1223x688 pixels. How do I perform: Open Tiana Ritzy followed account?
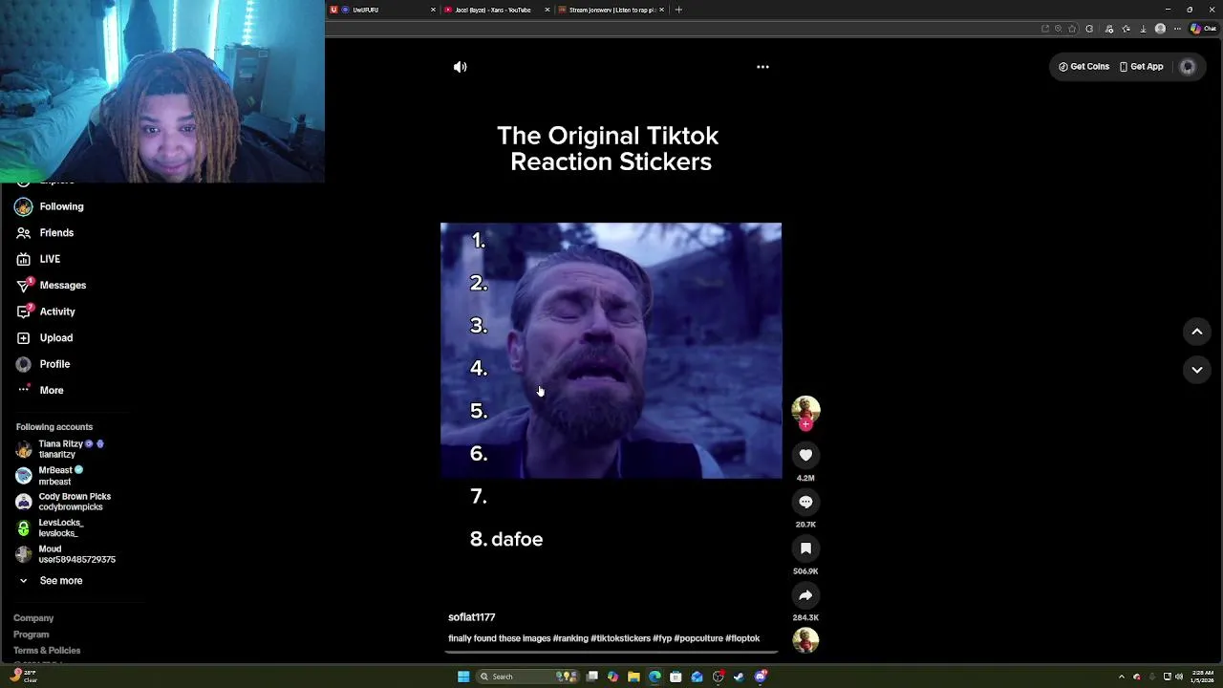tap(60, 449)
